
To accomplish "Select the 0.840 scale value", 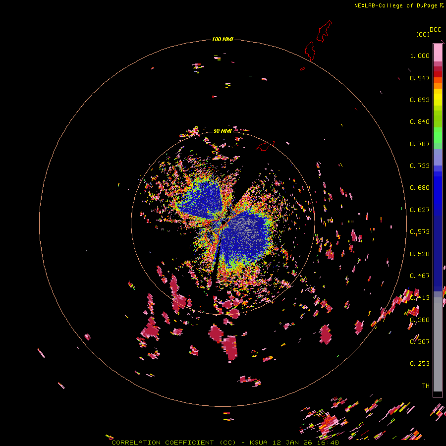I will point(420,122).
